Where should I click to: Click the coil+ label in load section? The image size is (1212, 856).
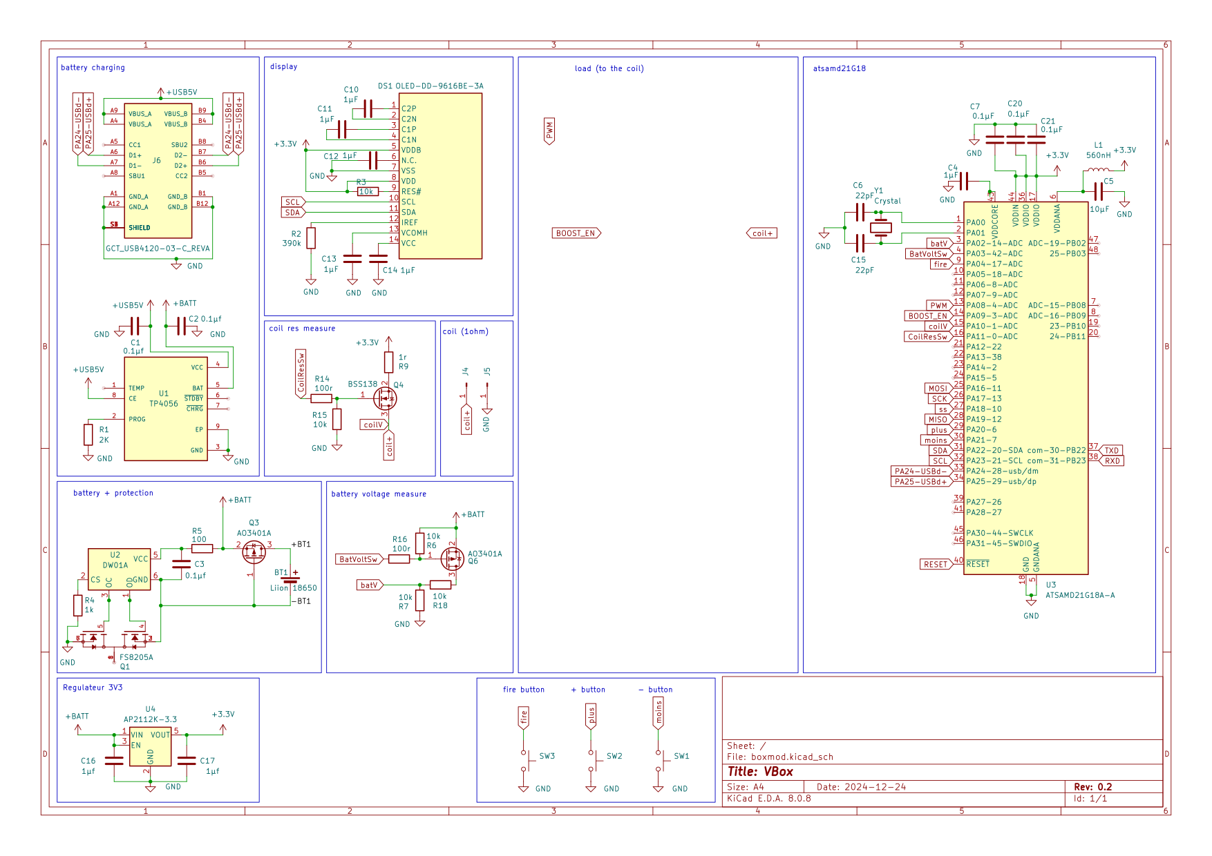click(762, 233)
